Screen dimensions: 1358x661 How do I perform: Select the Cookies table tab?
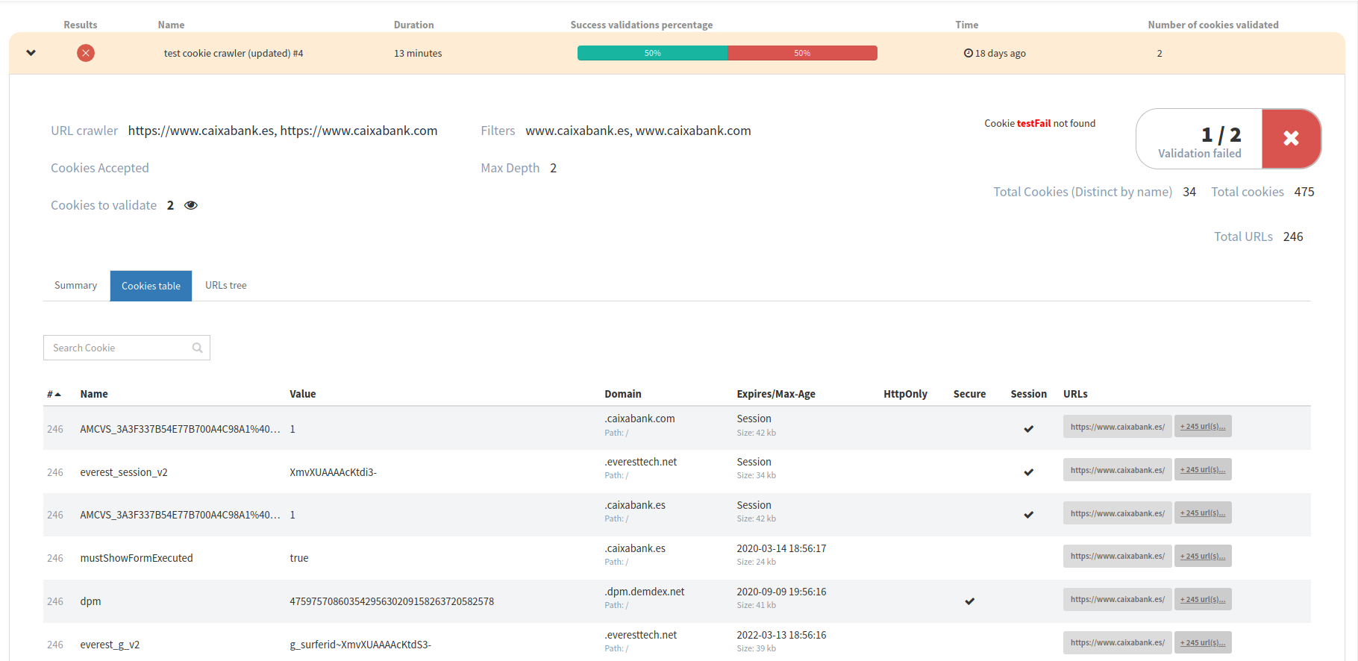151,286
